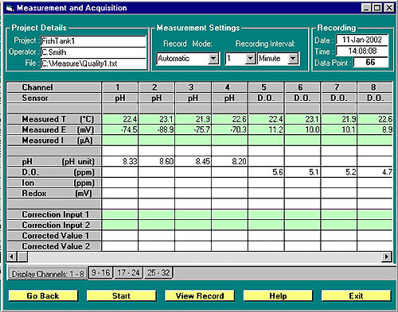
Task: Click the scrollbar left arrow
Action: (12, 256)
